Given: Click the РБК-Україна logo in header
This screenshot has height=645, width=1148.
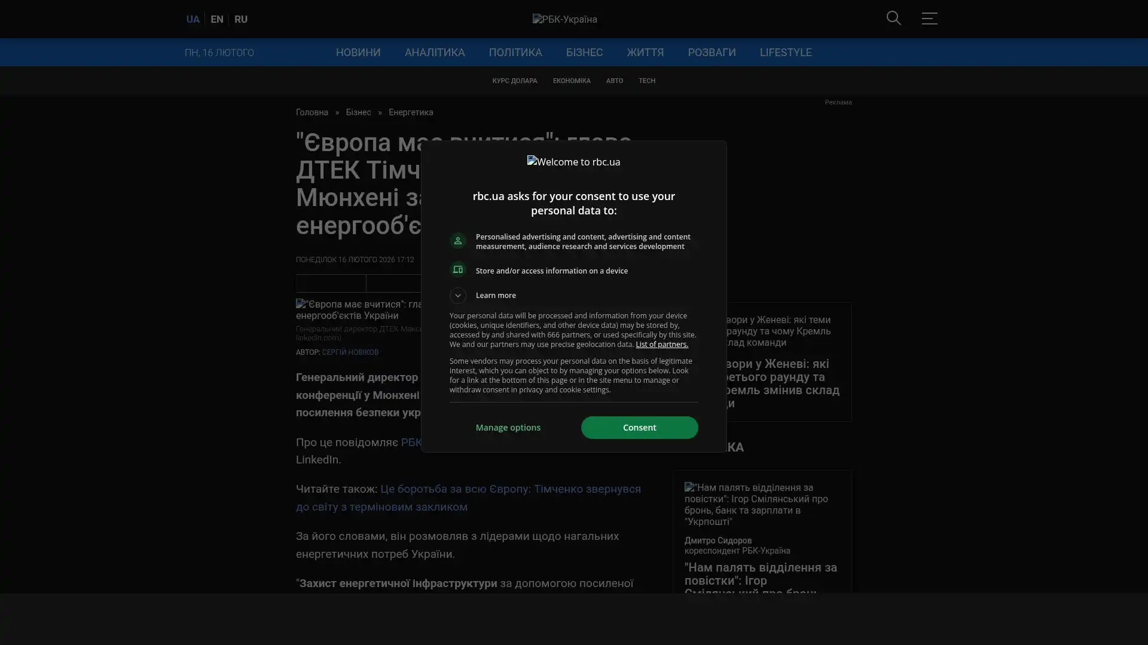Looking at the screenshot, I should point(564,19).
